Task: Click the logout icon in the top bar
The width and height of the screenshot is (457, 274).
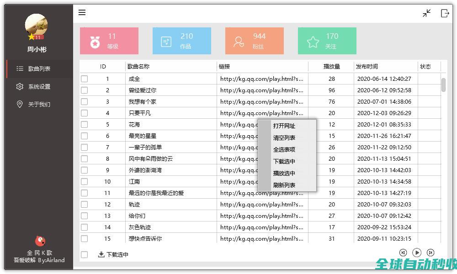Action: pos(445,14)
